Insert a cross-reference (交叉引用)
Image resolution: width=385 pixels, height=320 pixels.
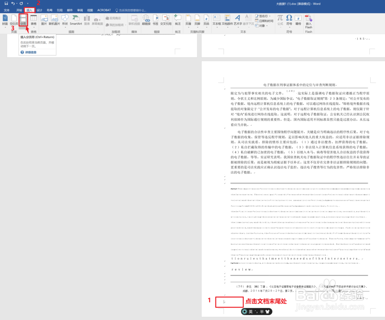(166, 20)
